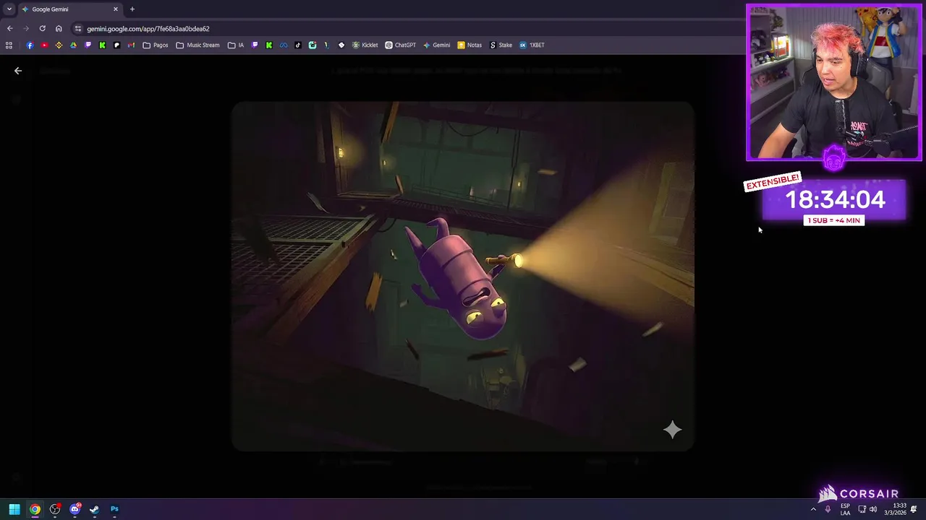926x520 pixels.
Task: Switch ESP LAA keyboard language
Action: point(845,509)
